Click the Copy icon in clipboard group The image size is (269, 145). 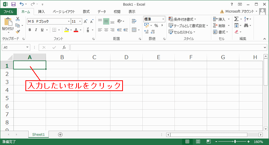click(x=18, y=25)
